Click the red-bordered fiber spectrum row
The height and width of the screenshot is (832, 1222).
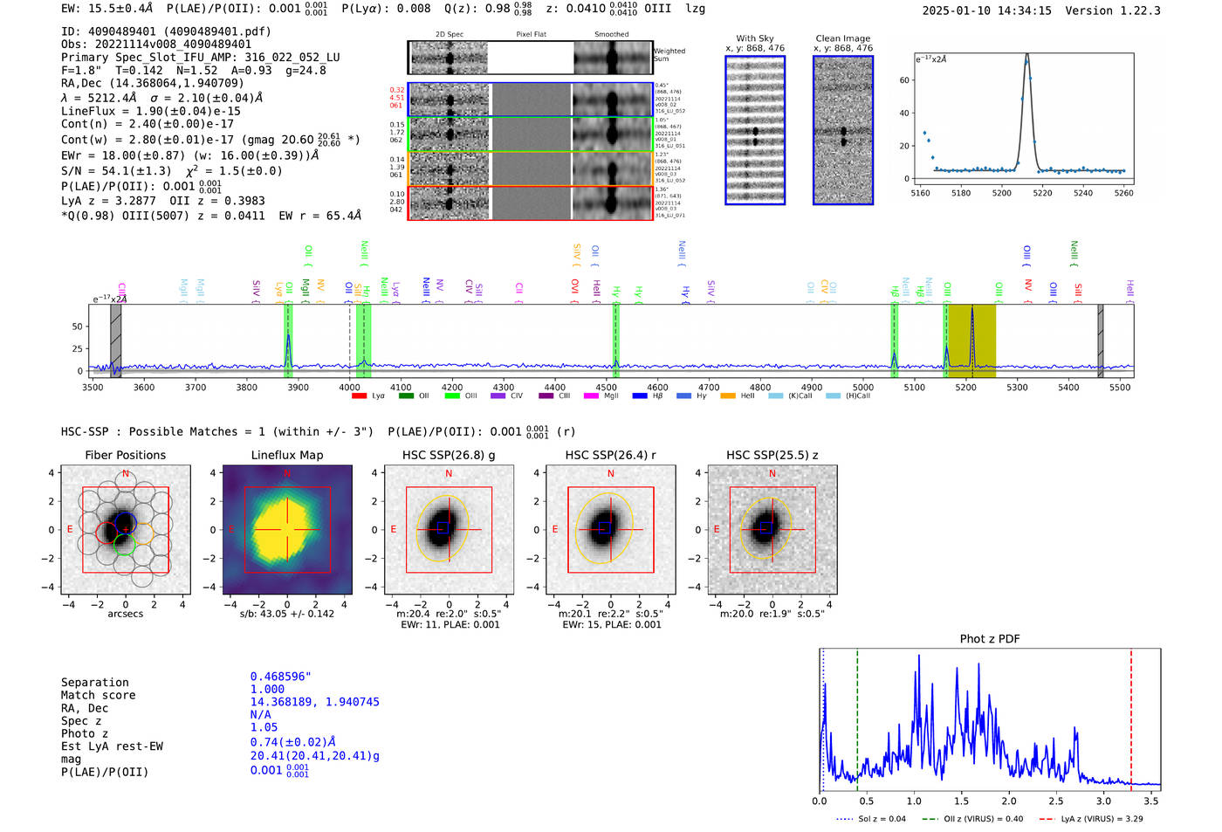530,203
